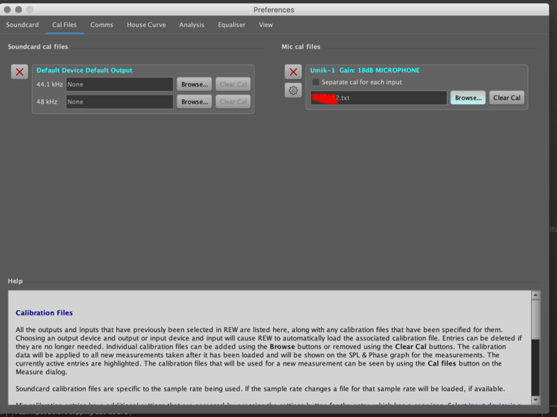Image resolution: width=557 pixels, height=417 pixels.
Task: Select the View tab
Action: click(x=266, y=24)
